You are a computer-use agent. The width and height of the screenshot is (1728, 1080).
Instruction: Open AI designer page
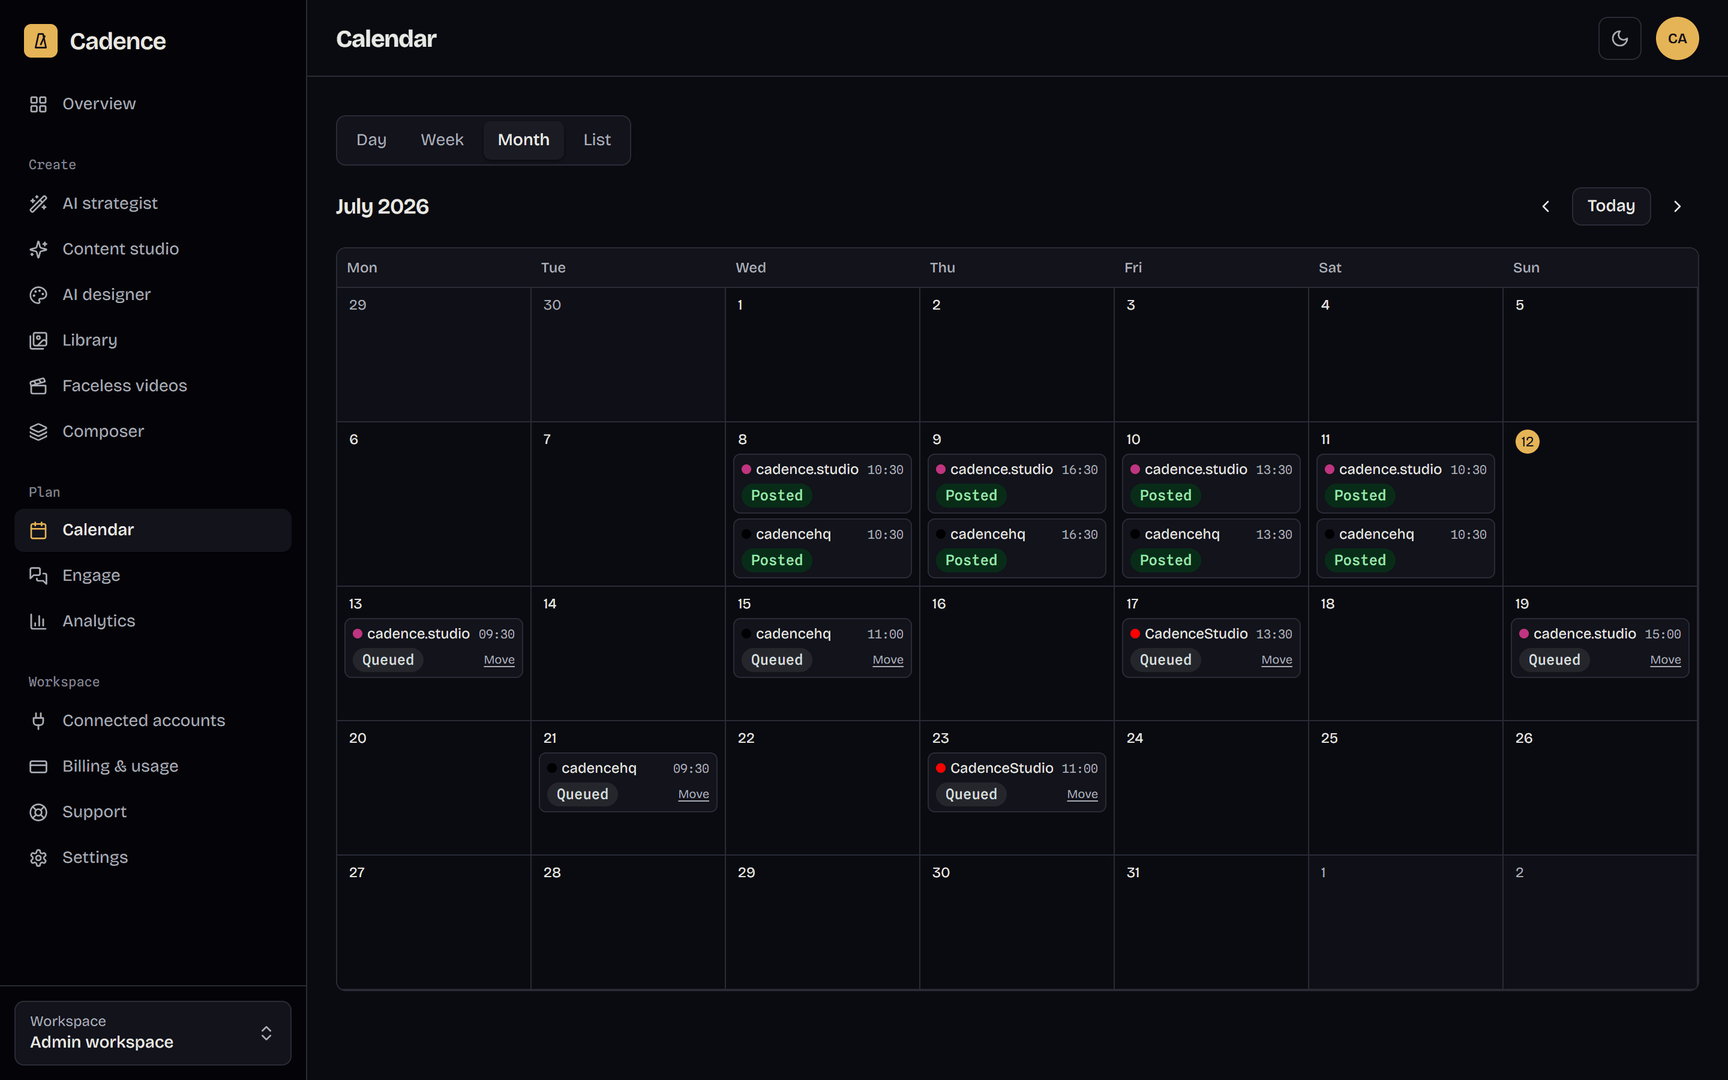153,295
